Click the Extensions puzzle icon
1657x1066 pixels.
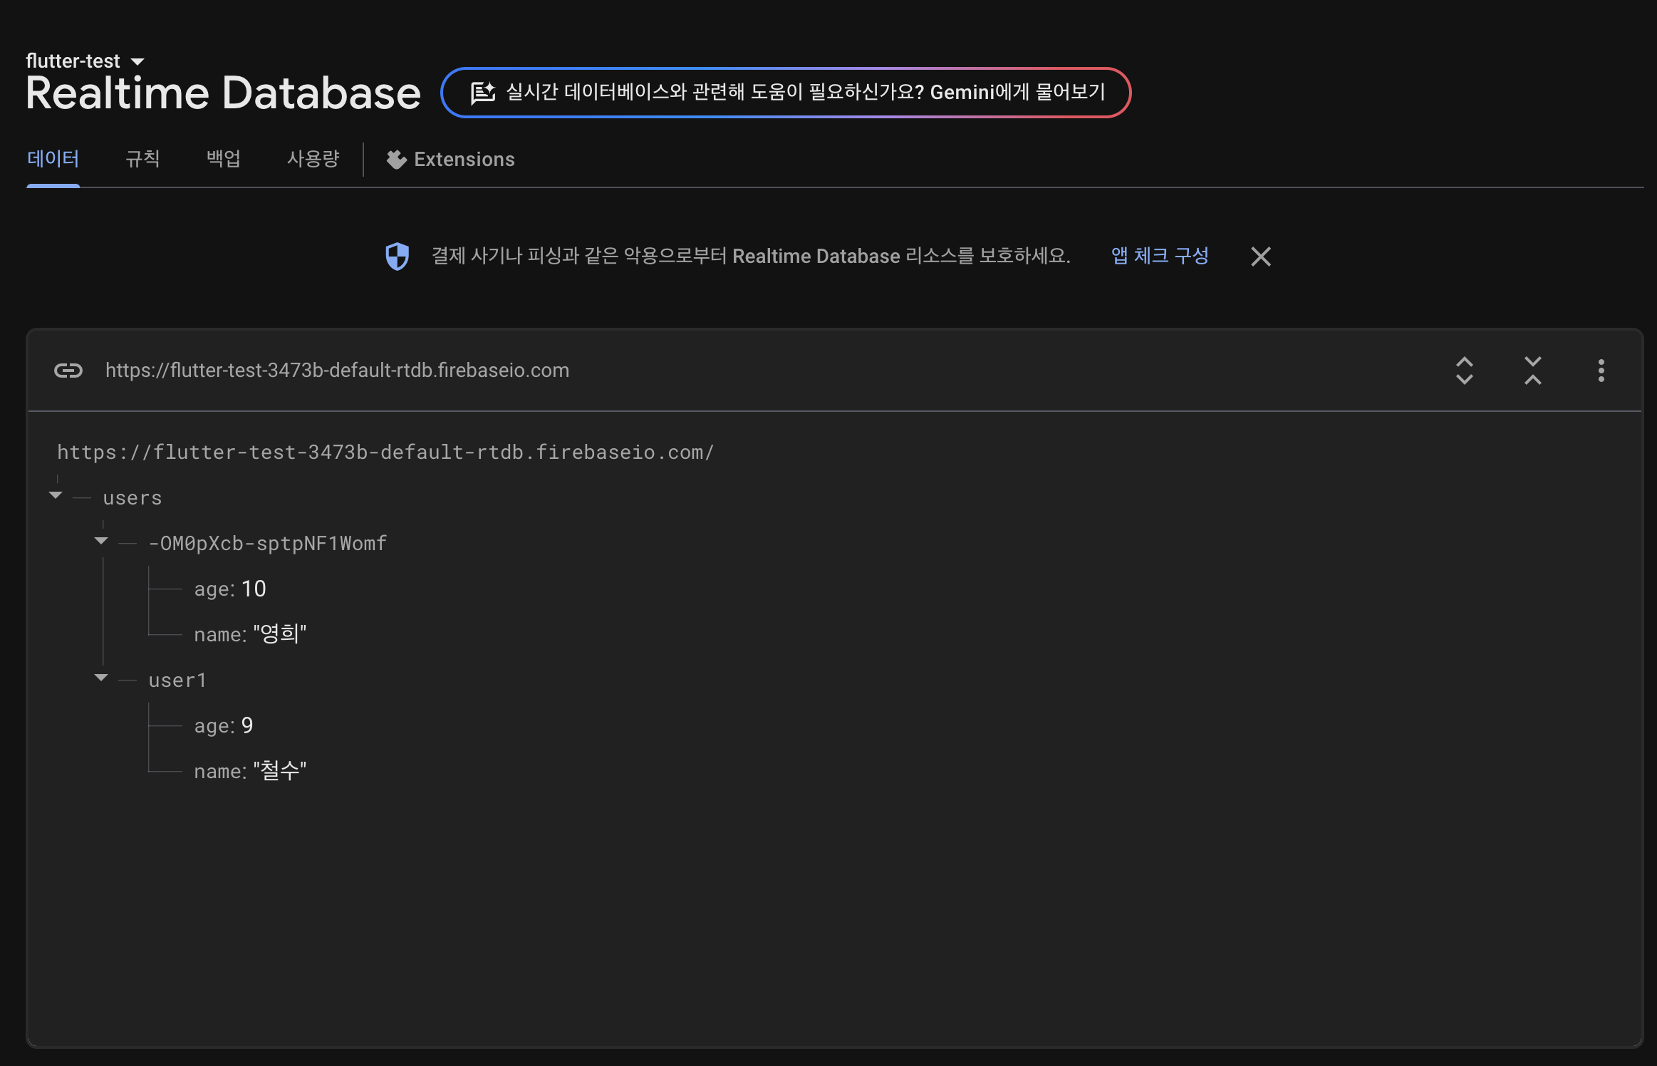click(396, 160)
